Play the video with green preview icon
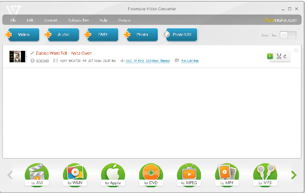Screen dimensions: 305x193 (x=270, y=56)
